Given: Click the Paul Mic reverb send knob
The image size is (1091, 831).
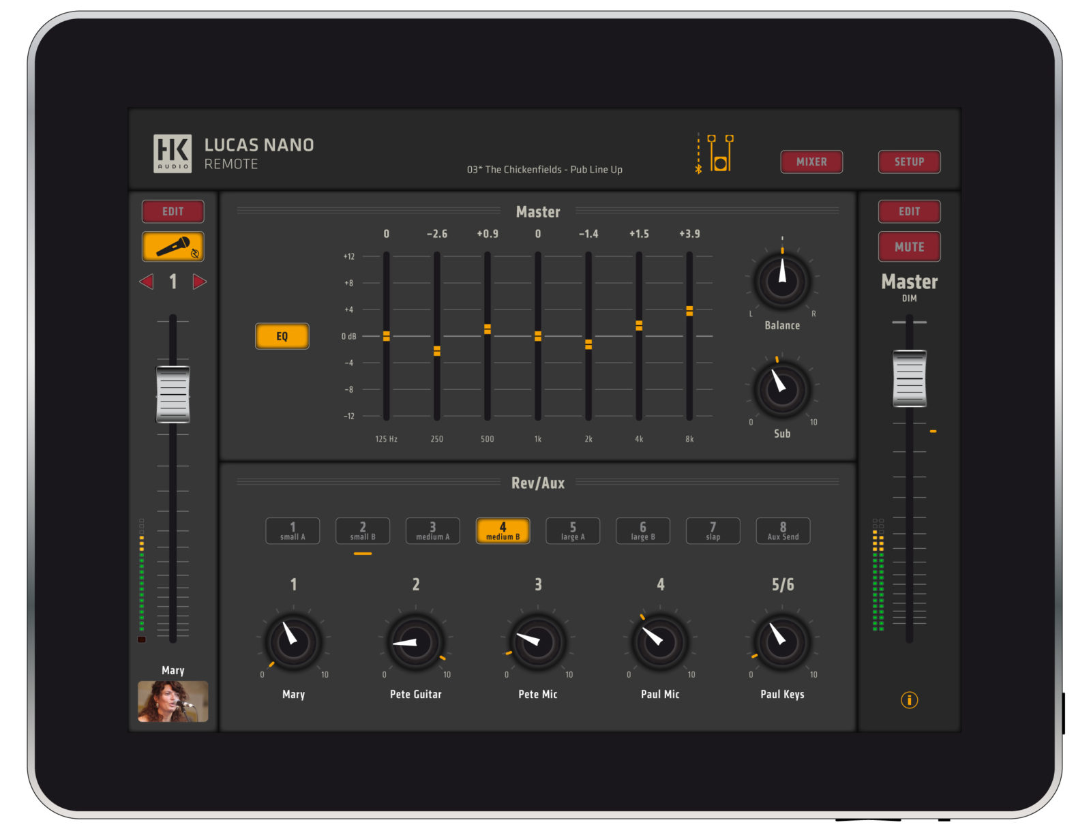Looking at the screenshot, I should [660, 641].
